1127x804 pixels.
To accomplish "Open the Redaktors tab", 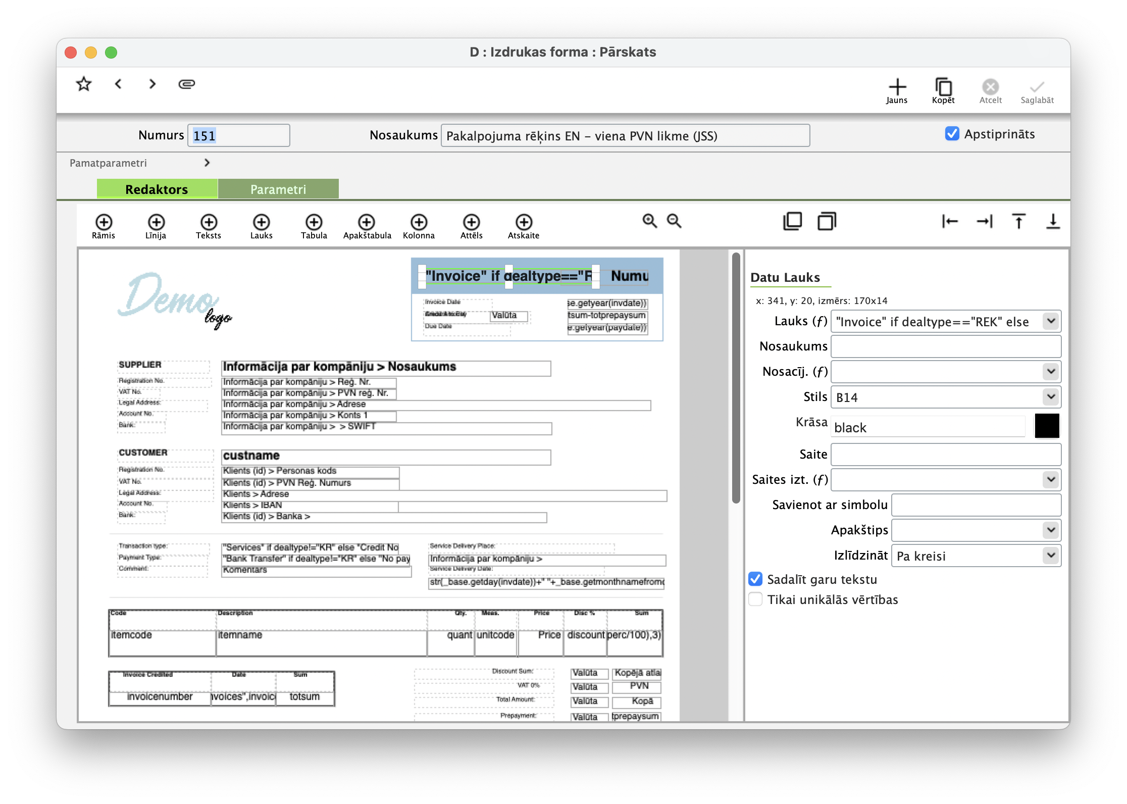I will (x=157, y=189).
